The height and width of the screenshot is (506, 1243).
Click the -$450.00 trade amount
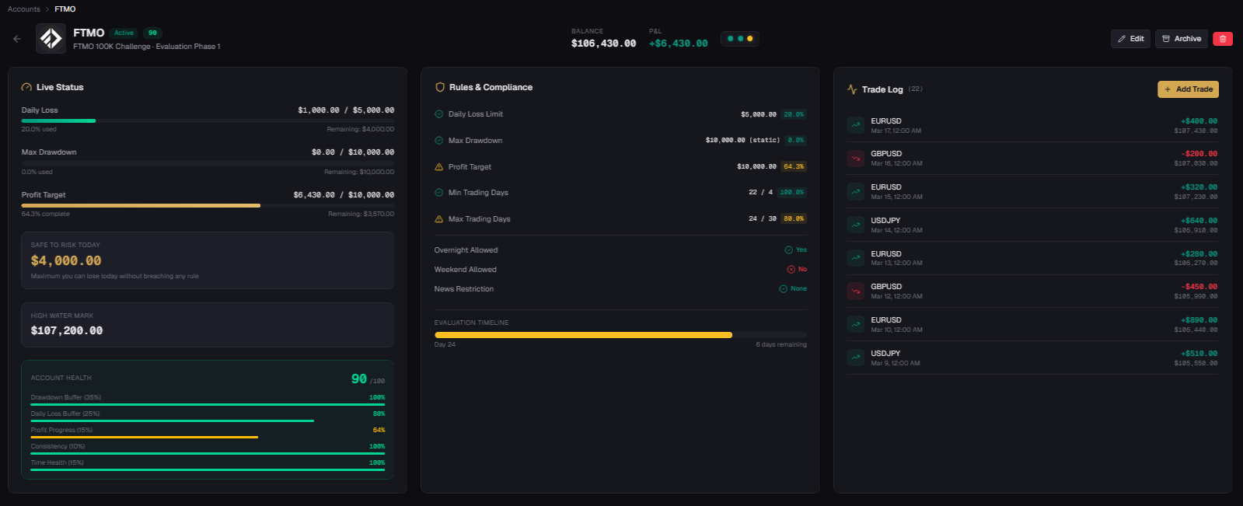[1199, 287]
